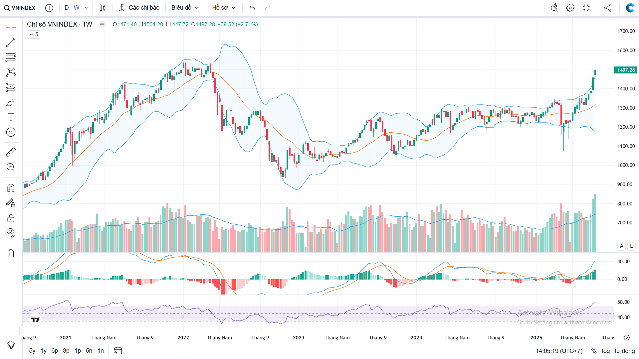This screenshot has height=359, width=639.
Task: Click the VNINDEX symbol search field
Action: click(x=20, y=8)
